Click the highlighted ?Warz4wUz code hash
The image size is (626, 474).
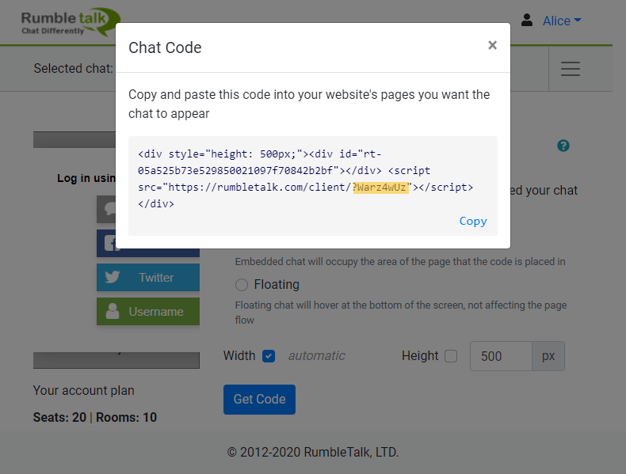(x=380, y=188)
